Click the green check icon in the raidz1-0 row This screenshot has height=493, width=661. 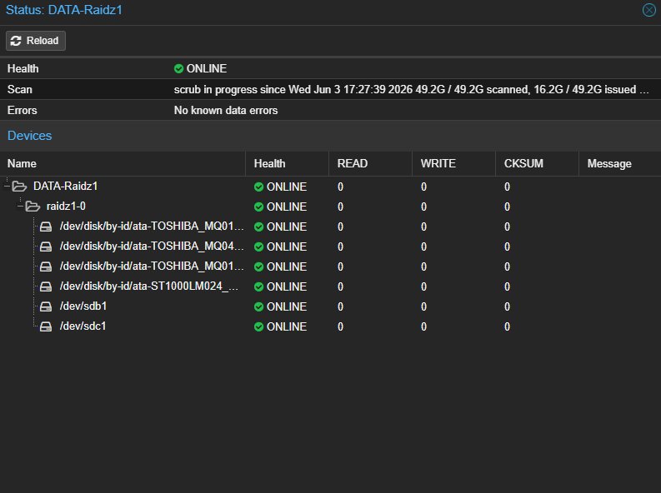click(259, 207)
